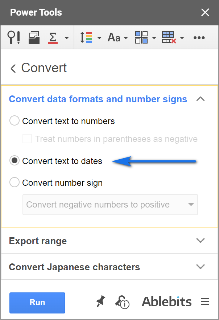Click the Merge & Combine sheets icon

pyautogui.click(x=34, y=37)
